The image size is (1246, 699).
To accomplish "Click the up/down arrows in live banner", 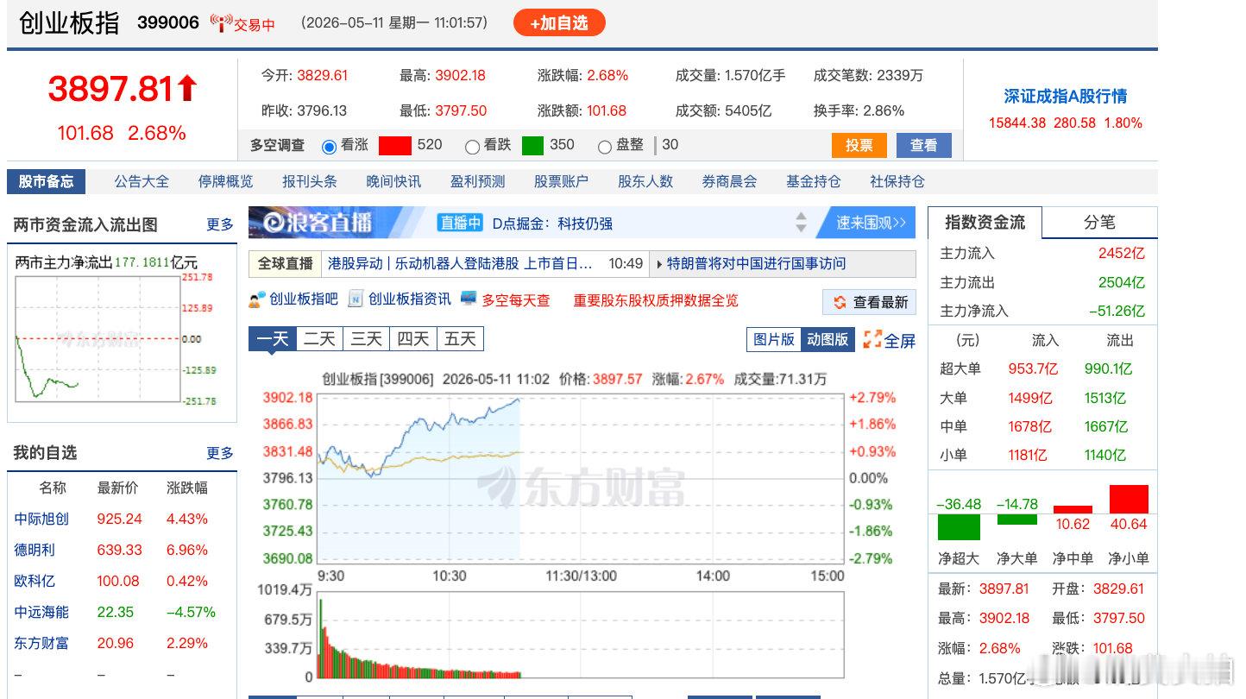I will (x=801, y=223).
